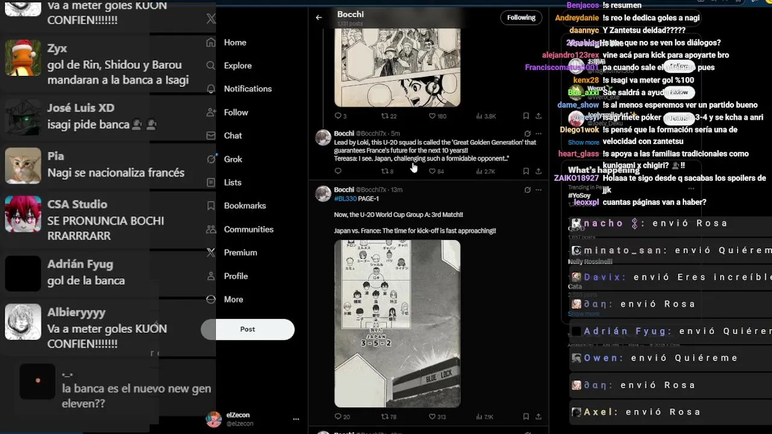Click the back arrow beside Bocchi header
Screen dimensions: 772x434
[x=318, y=17]
